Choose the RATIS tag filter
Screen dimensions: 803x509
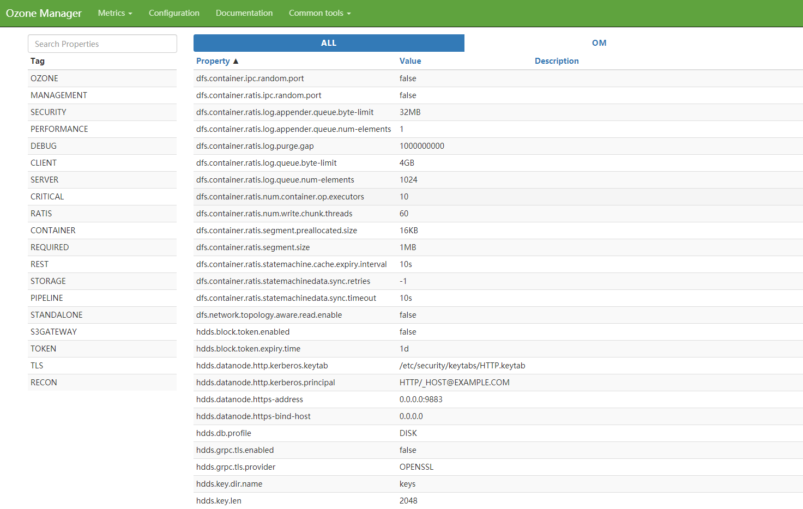pos(41,214)
